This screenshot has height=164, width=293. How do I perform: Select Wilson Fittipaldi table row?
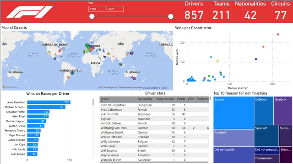click(154, 137)
